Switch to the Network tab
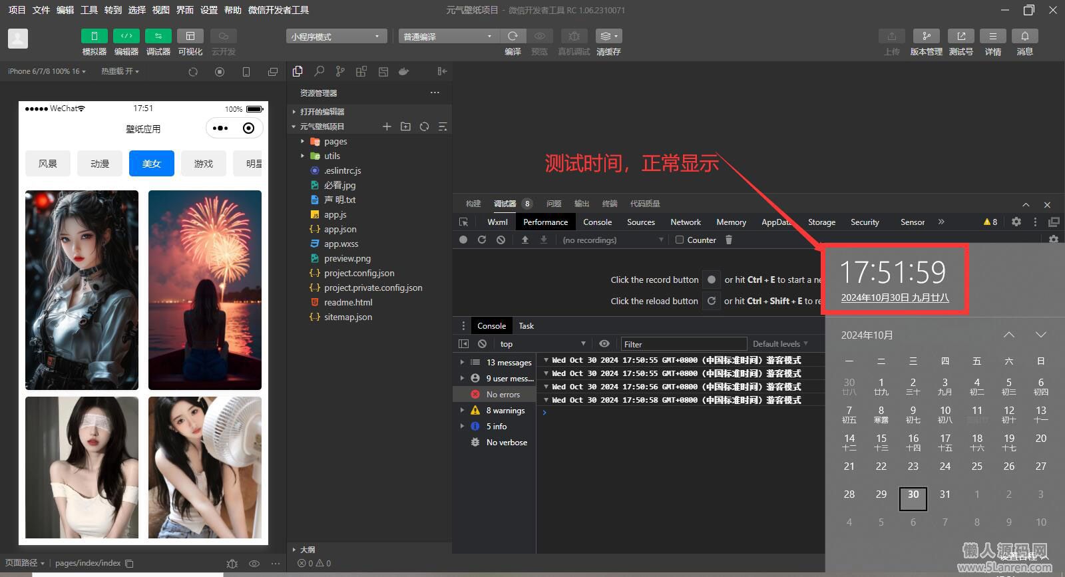 [685, 222]
